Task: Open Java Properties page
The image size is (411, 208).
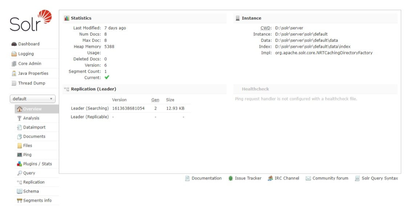Action: click(34, 73)
